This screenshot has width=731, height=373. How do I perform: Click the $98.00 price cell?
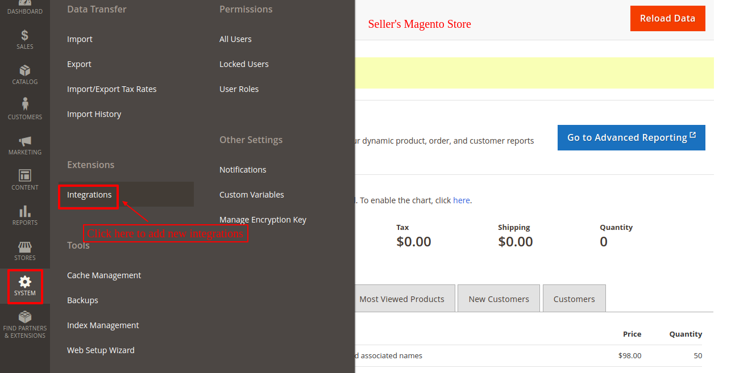click(x=630, y=356)
